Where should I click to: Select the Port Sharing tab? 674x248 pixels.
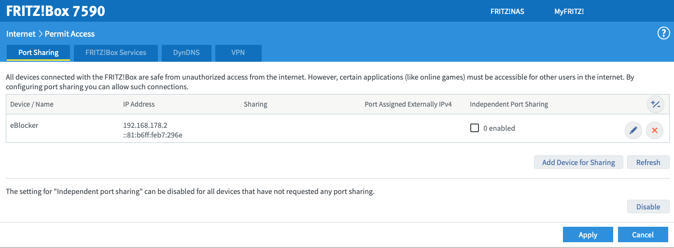coord(39,53)
